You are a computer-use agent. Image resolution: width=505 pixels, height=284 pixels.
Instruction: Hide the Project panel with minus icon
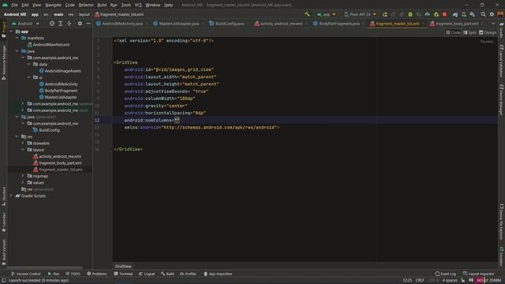pyautogui.click(x=88, y=24)
